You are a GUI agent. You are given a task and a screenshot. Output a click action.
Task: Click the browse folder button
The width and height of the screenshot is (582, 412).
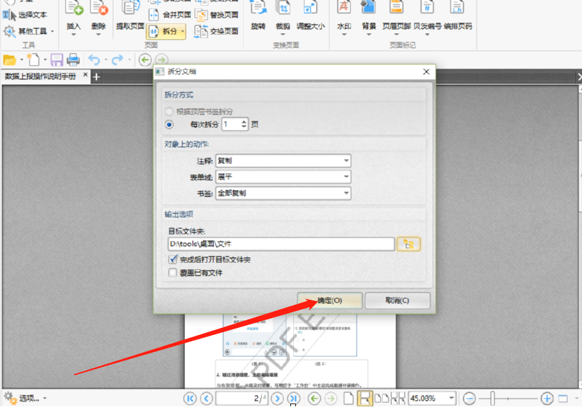click(409, 244)
